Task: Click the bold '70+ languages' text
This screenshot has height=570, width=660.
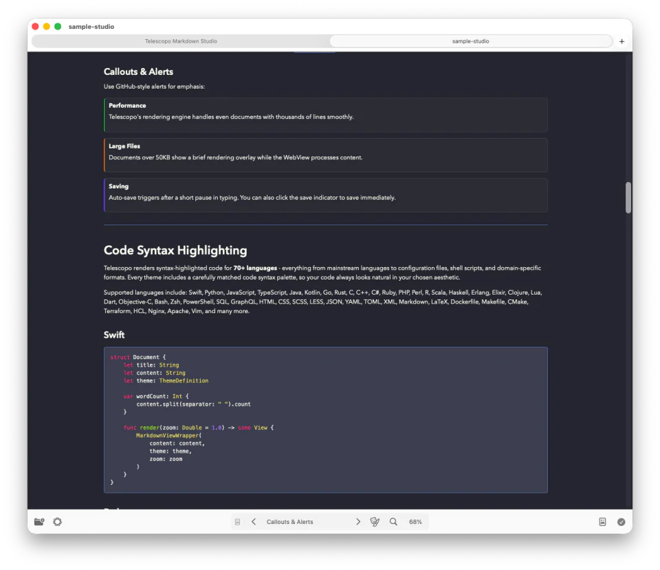Action: (x=255, y=269)
